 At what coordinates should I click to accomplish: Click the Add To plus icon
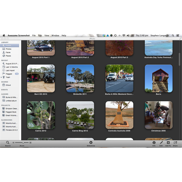[168, 143]
